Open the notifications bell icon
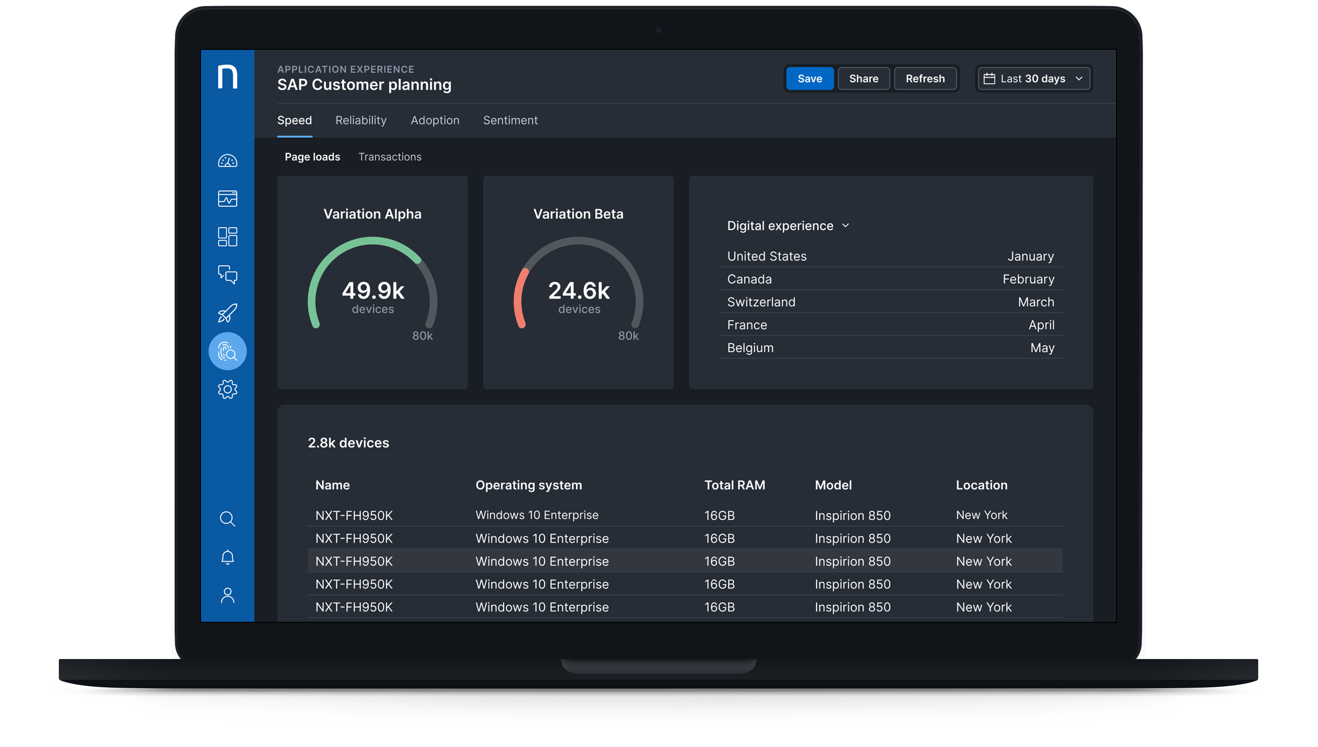This screenshot has height=747, width=1318. pyautogui.click(x=227, y=557)
